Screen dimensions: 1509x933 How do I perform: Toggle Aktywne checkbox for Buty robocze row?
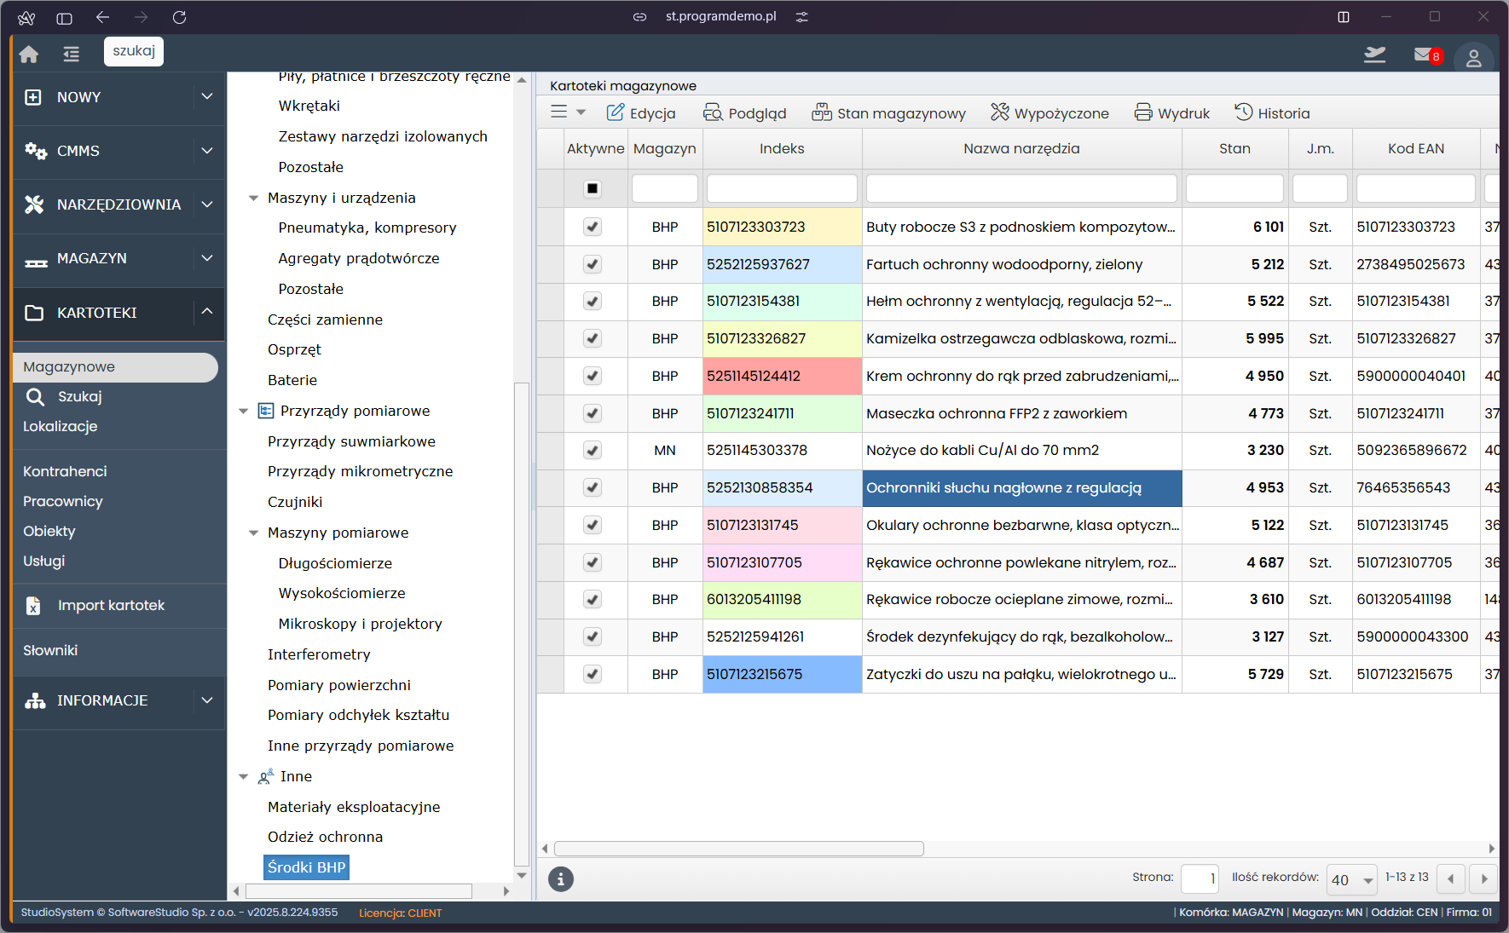coord(593,227)
